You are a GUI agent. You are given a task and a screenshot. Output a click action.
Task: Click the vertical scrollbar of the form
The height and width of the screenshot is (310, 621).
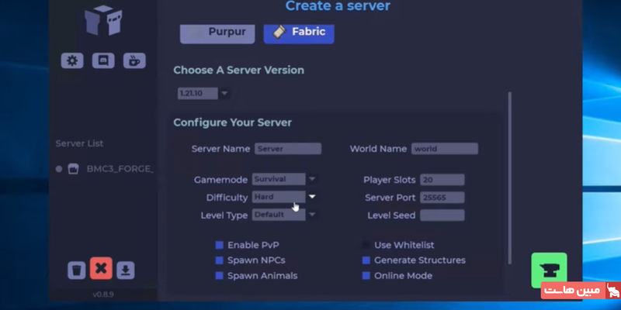(x=510, y=178)
